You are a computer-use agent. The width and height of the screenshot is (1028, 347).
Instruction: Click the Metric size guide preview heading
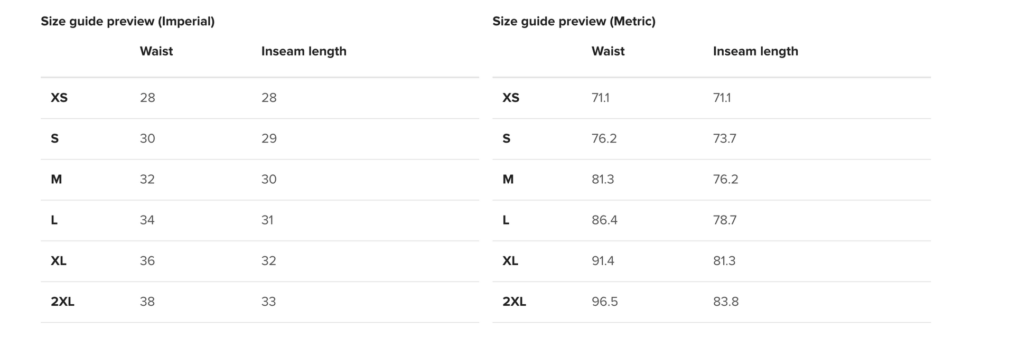[574, 21]
